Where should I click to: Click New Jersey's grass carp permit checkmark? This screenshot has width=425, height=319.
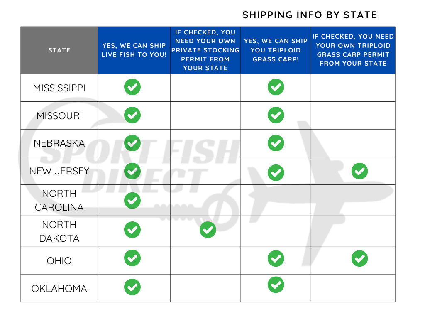point(359,171)
